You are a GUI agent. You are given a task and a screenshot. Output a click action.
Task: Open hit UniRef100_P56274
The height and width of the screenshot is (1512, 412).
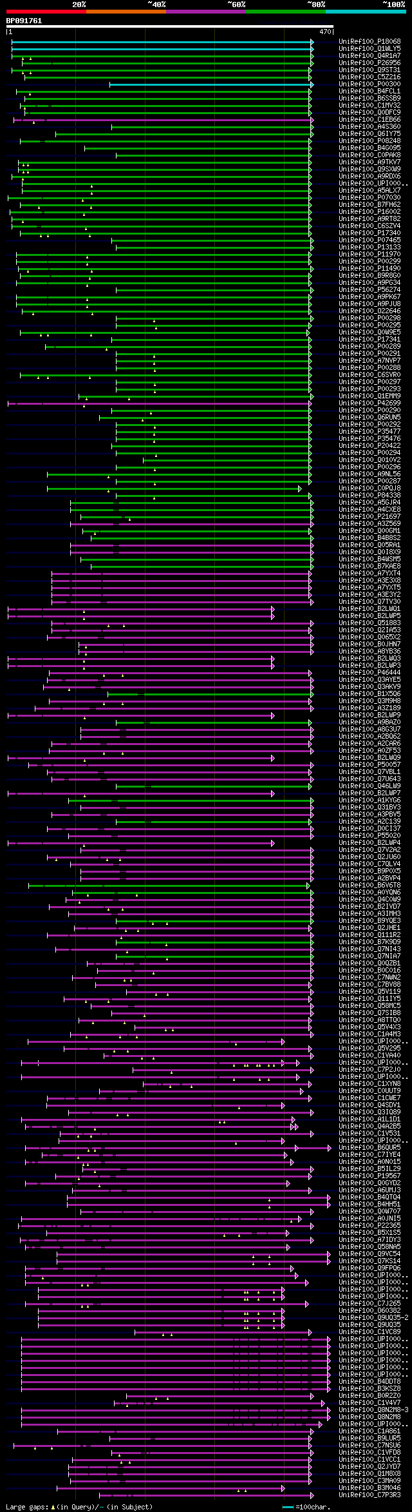(x=370, y=290)
